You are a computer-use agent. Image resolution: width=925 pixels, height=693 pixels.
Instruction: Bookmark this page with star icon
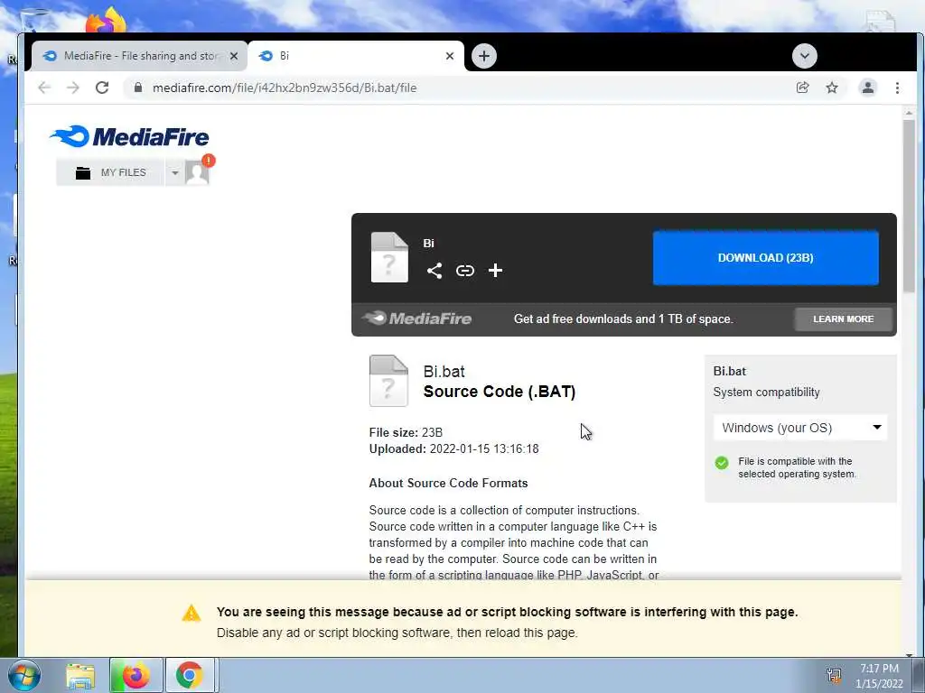tap(832, 88)
